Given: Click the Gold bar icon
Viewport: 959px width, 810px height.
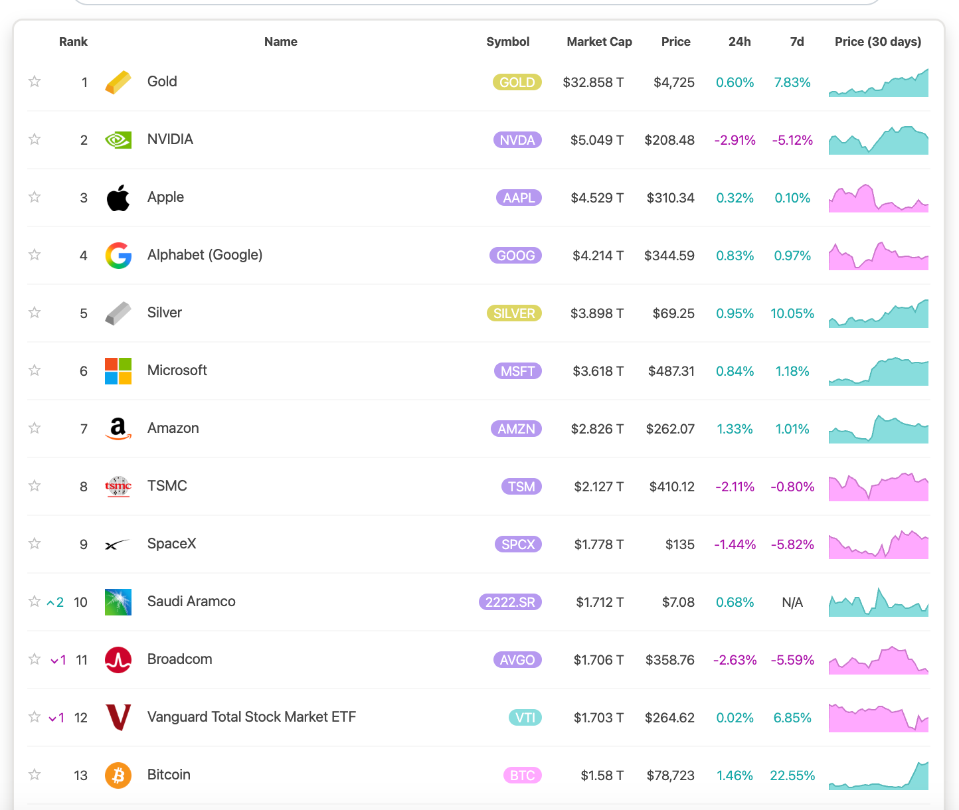Looking at the screenshot, I should tap(118, 82).
